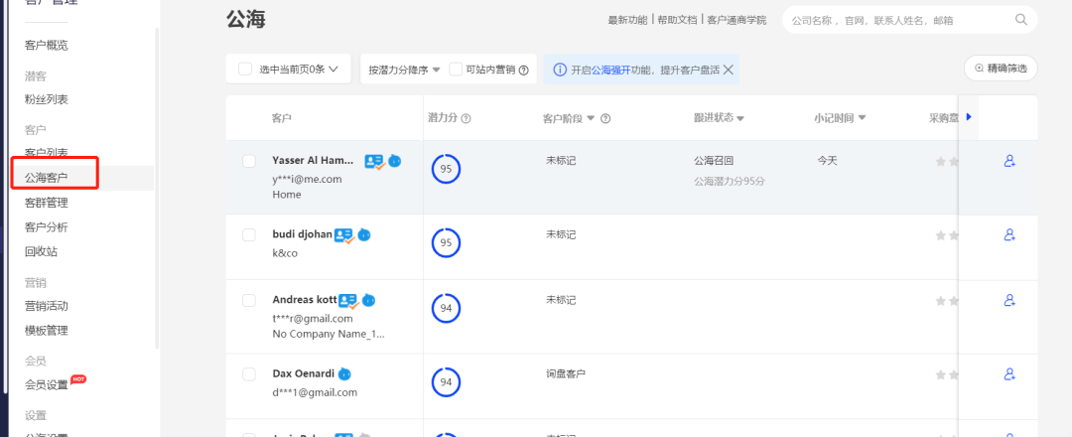Open 客群管理 in the sidebar
The height and width of the screenshot is (437, 1072).
[x=47, y=203]
